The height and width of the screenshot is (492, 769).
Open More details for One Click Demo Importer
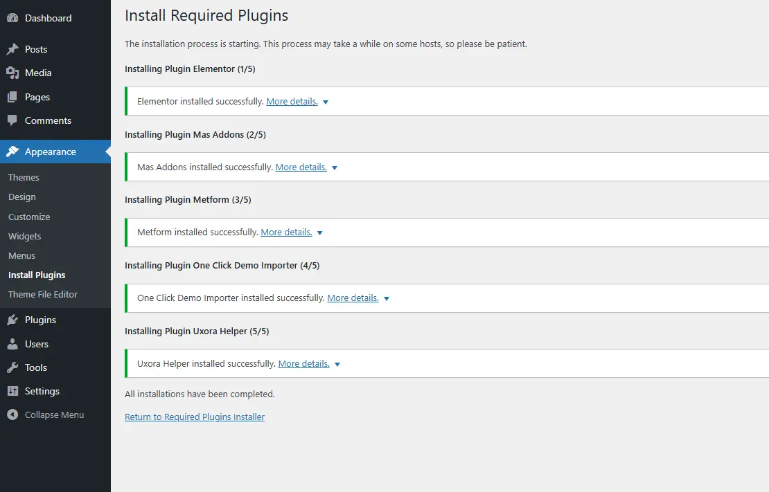tap(353, 298)
